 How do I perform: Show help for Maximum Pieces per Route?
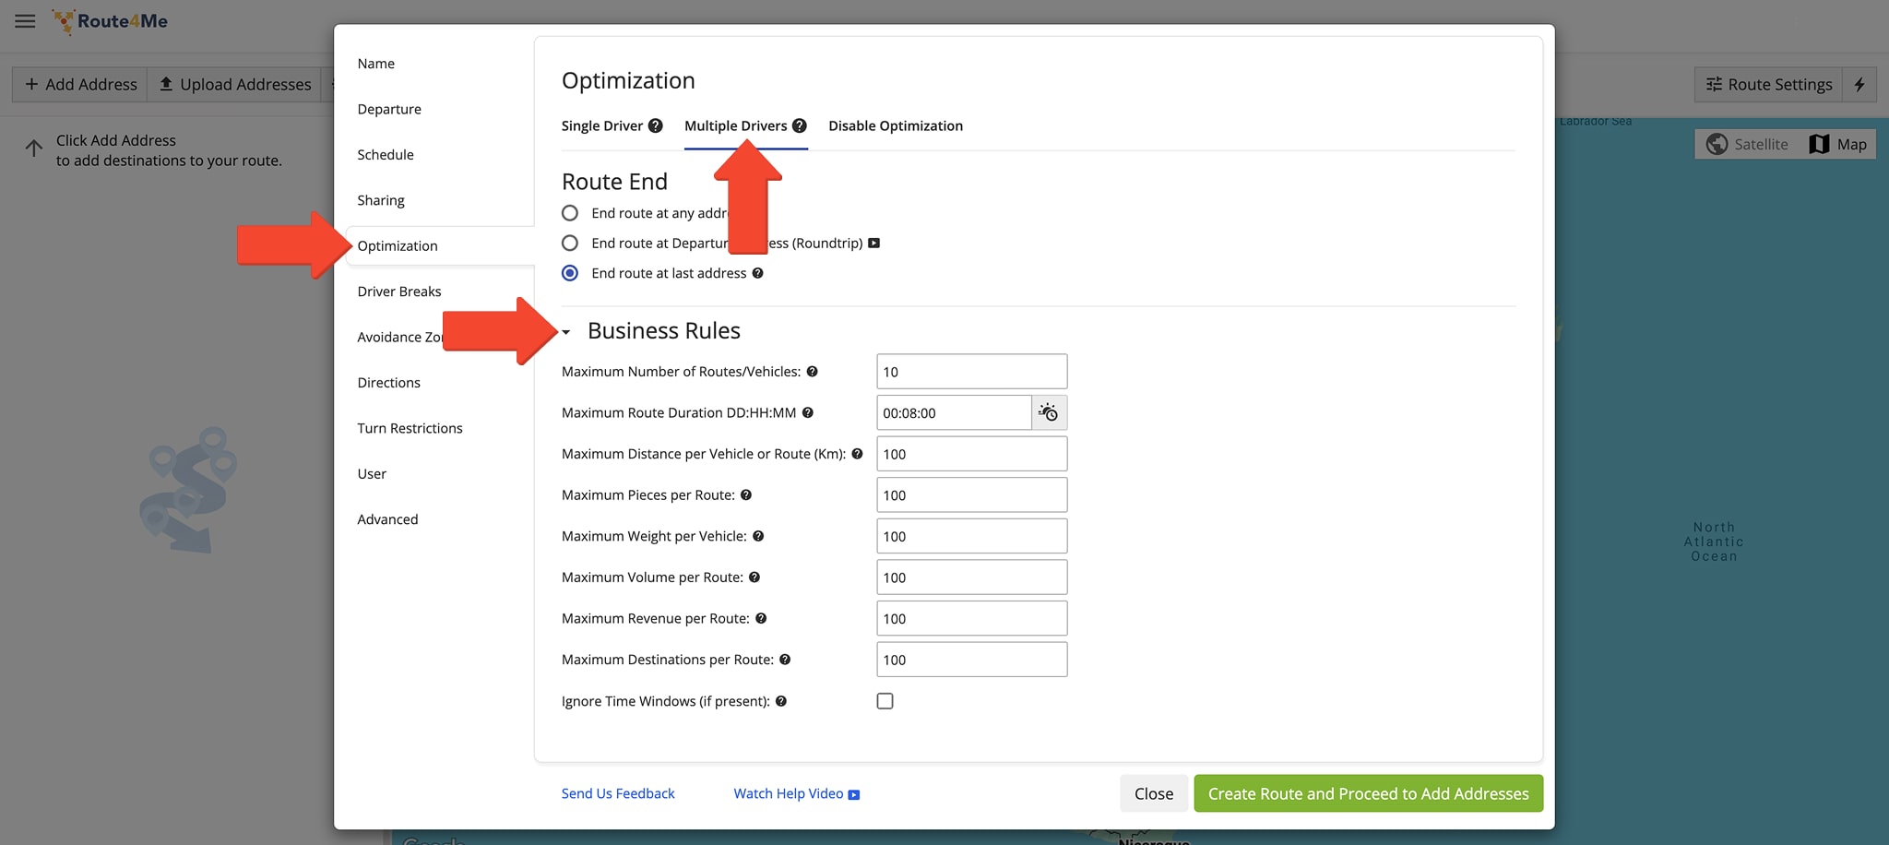(746, 495)
